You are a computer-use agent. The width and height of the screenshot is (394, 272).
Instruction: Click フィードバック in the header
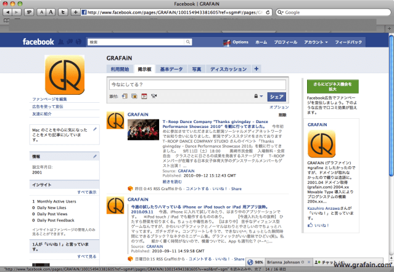tap(348, 42)
